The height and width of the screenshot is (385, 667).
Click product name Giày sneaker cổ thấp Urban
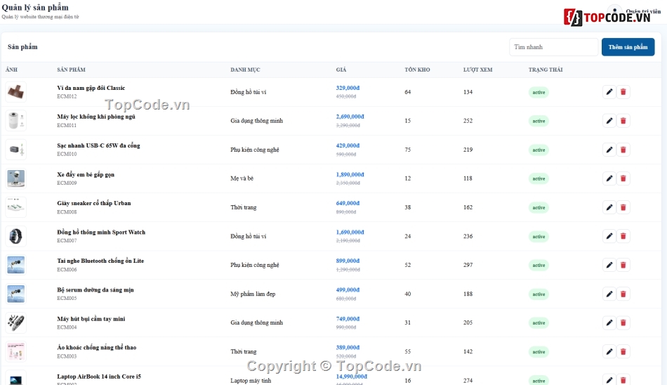(x=94, y=203)
